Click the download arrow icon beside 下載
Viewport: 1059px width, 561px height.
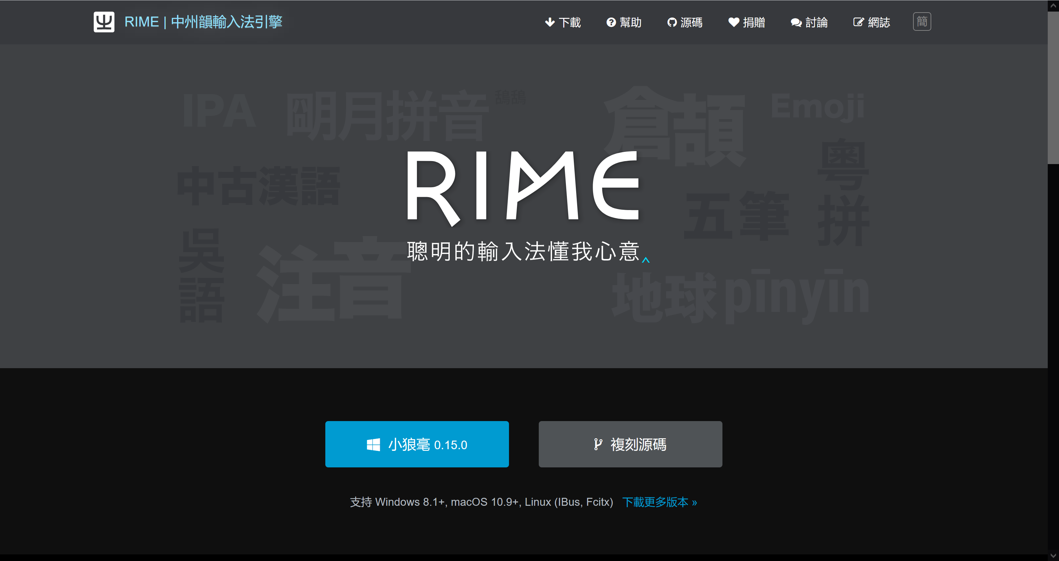pyautogui.click(x=550, y=22)
